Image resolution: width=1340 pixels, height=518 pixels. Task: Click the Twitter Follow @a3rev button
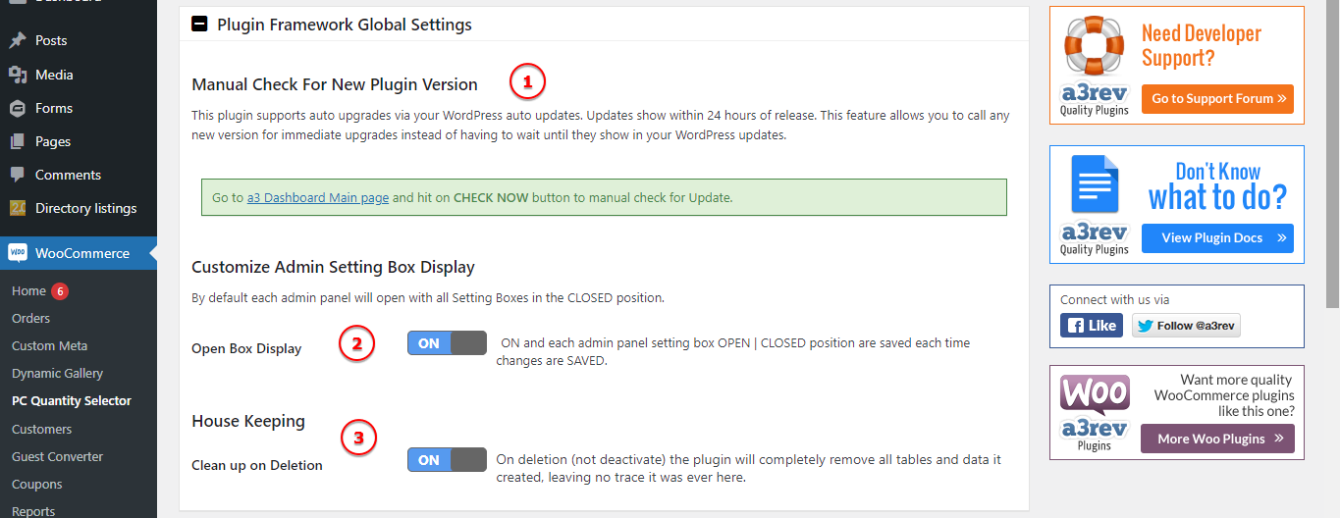[1186, 326]
